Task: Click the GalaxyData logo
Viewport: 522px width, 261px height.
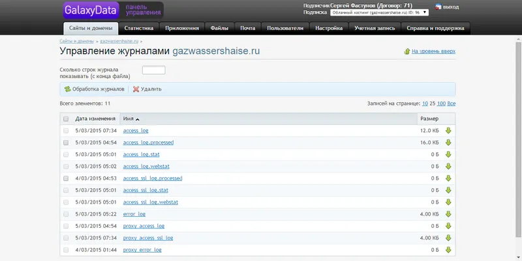Action: pos(91,10)
